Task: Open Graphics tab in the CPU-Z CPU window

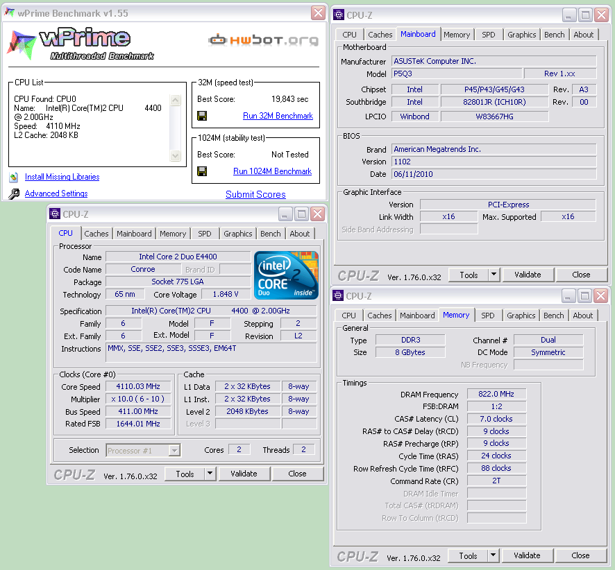Action: (x=237, y=234)
